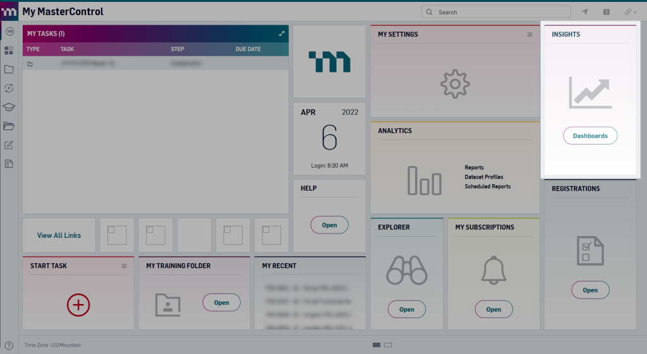Click the 'Time Zone: US/Mountain' text
Screen dimensions: 647x354
click(x=52, y=345)
